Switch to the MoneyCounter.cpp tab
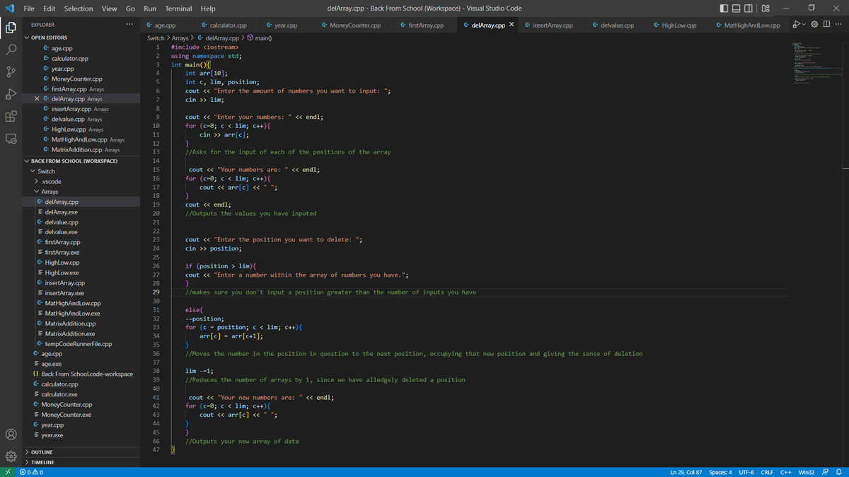Image resolution: width=849 pixels, height=477 pixels. pyautogui.click(x=357, y=25)
